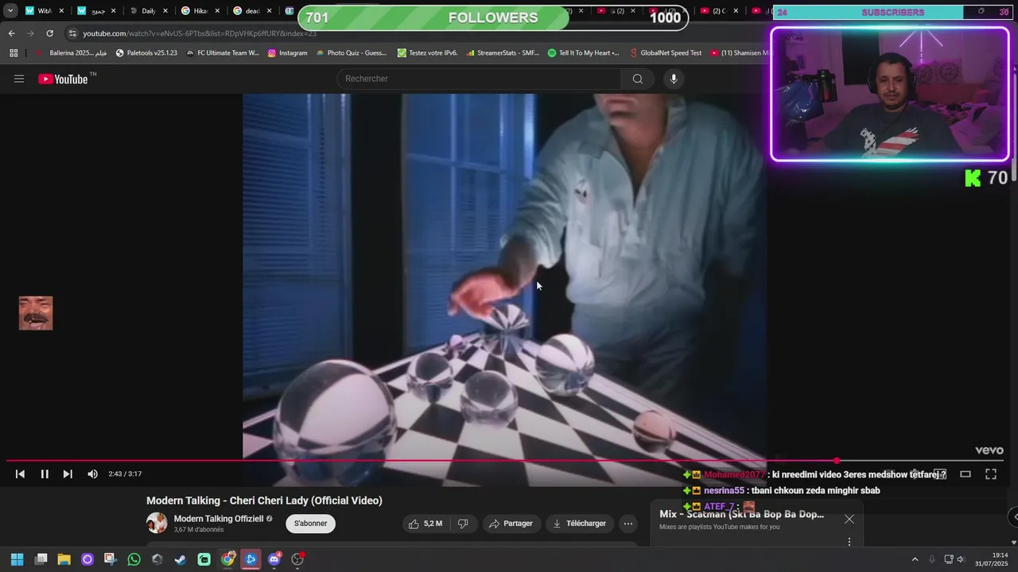The image size is (1018, 572).
Task: Open WhatsApp from taskbar
Action: (134, 559)
